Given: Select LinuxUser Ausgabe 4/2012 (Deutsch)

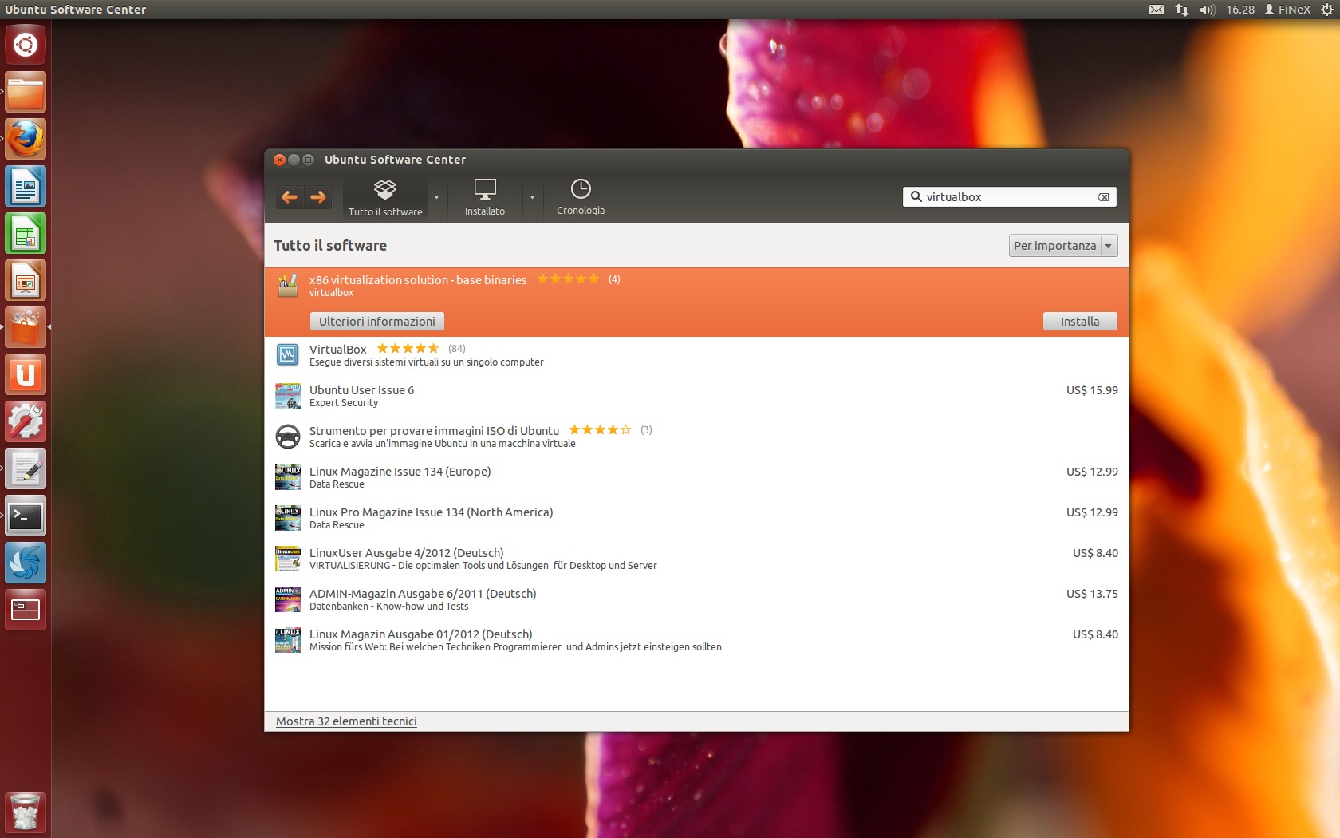Looking at the screenshot, I should (696, 559).
